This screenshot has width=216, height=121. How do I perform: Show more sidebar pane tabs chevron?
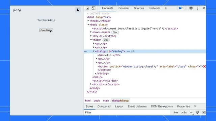(195, 107)
